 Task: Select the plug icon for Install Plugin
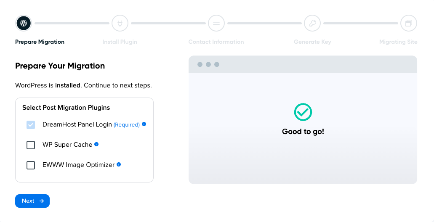click(x=120, y=23)
